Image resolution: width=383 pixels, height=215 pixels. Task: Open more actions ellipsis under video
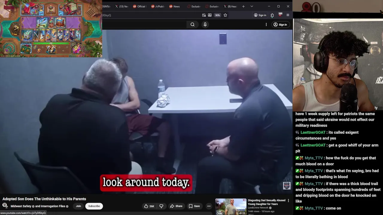pos(209,206)
